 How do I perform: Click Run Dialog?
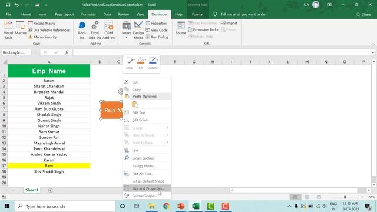[157, 37]
